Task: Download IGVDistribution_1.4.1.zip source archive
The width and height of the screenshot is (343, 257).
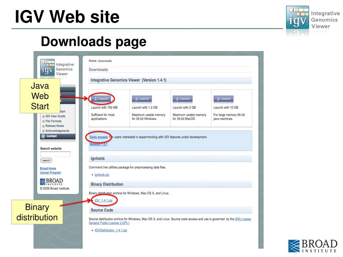Action: pos(111,230)
